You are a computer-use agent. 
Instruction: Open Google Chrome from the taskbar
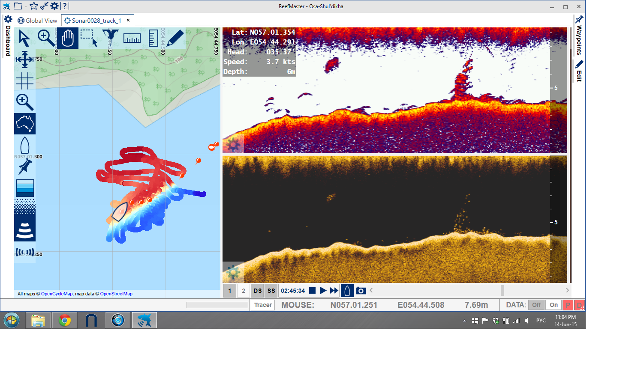click(65, 320)
